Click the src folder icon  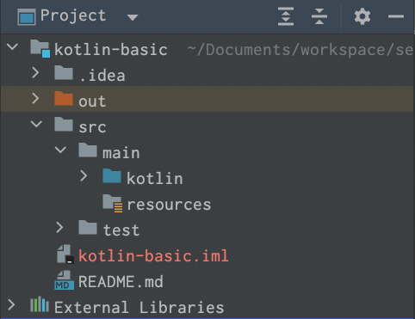pyautogui.click(x=64, y=125)
